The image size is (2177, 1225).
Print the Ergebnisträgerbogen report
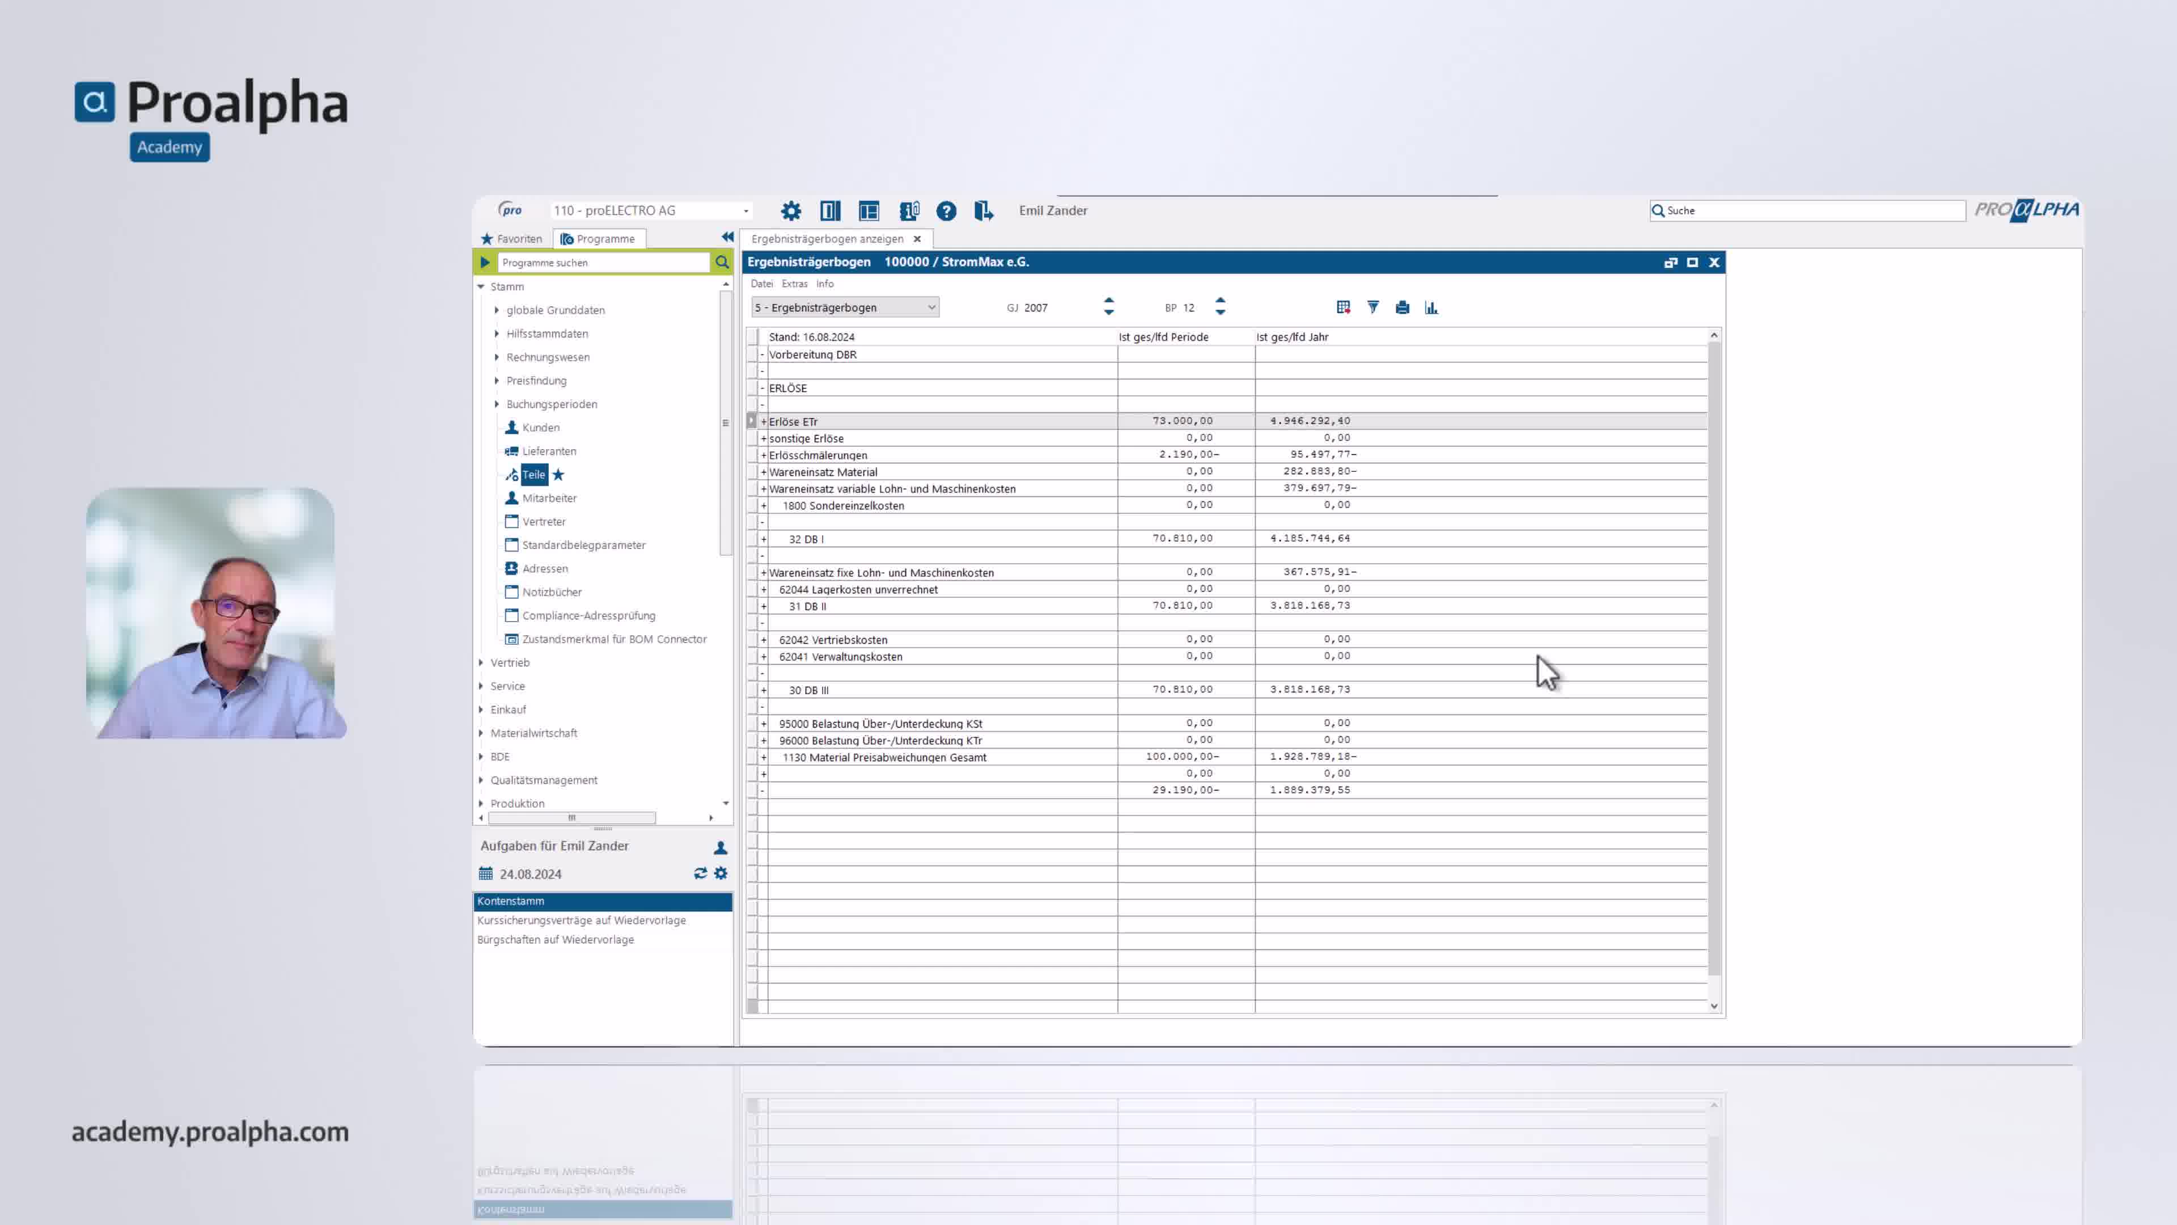tap(1402, 307)
